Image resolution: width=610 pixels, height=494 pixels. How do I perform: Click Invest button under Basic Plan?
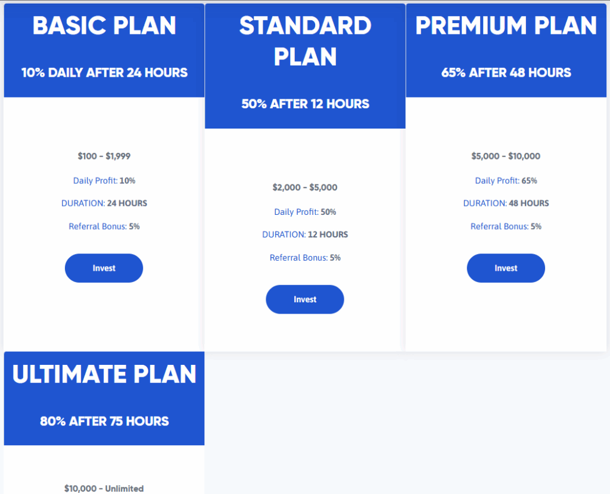click(x=104, y=268)
